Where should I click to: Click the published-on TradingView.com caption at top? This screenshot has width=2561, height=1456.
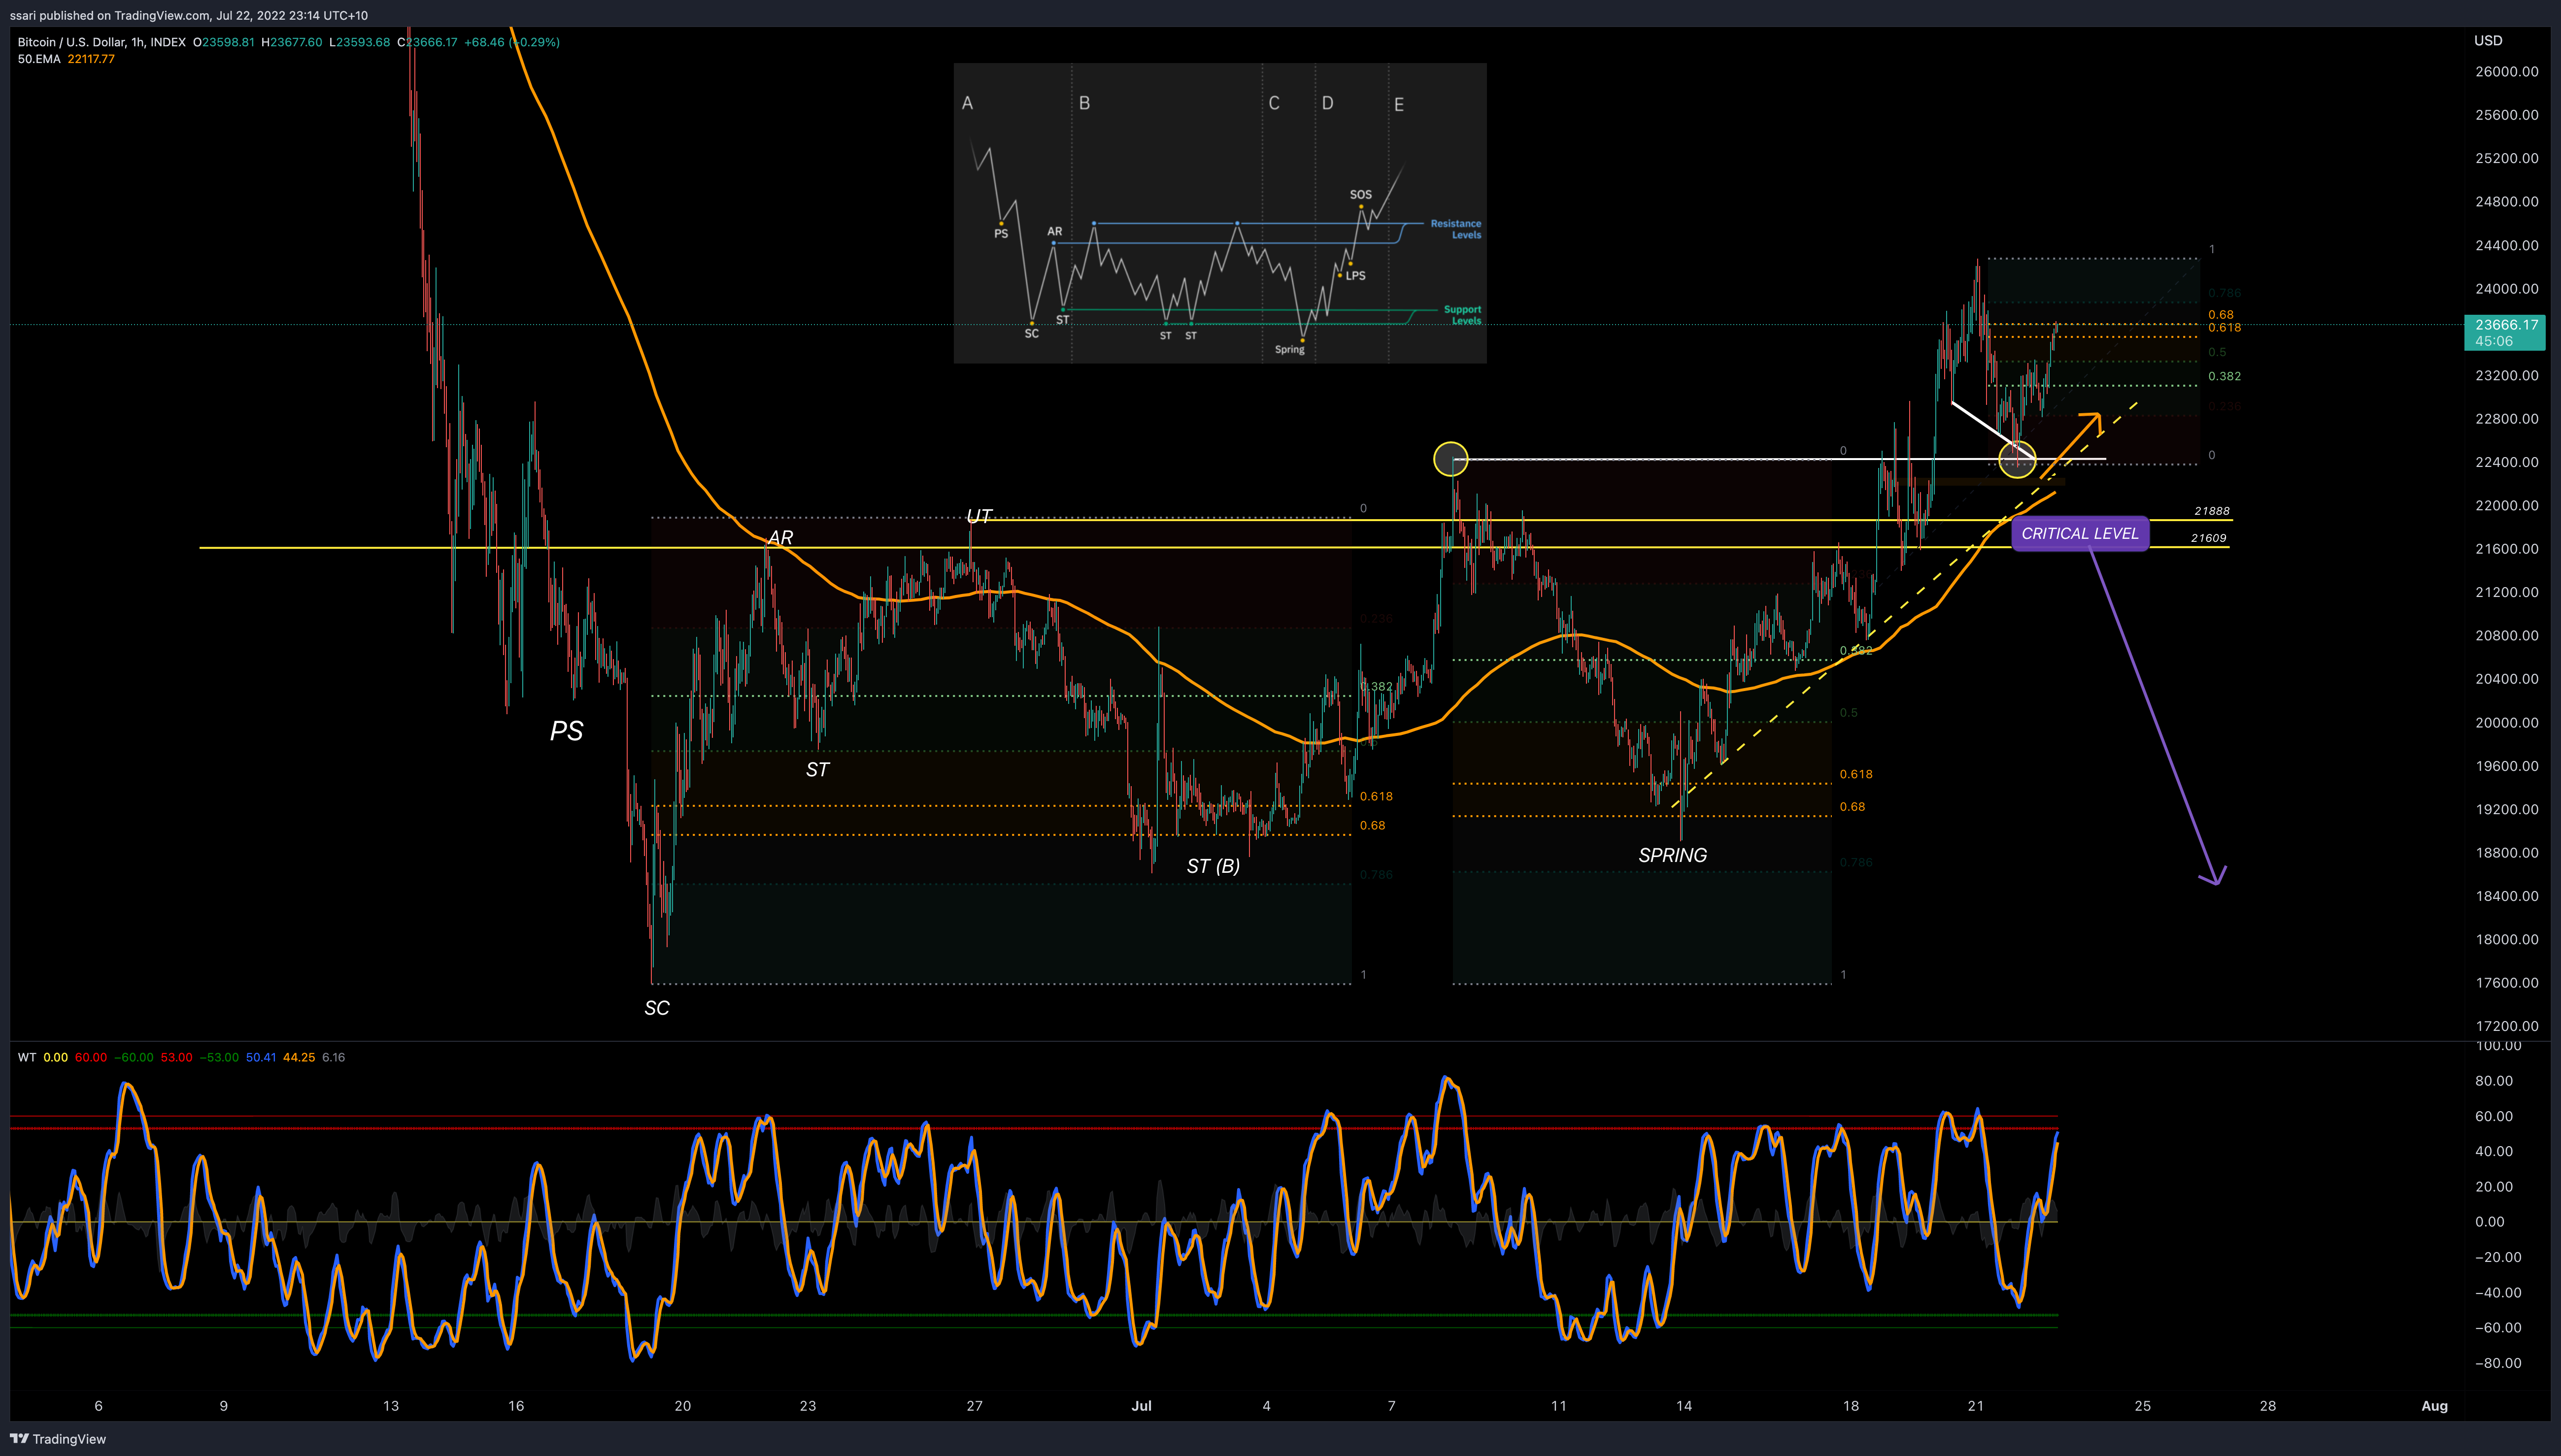pyautogui.click(x=189, y=15)
